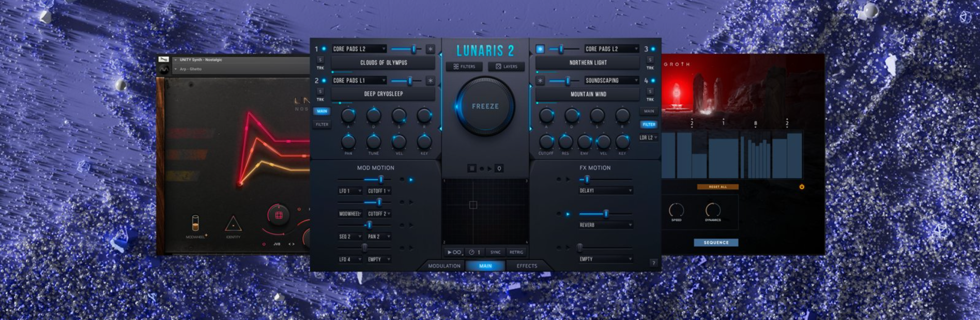Toggle layer 3 power LED
The image size is (980, 320).
pyautogui.click(x=653, y=49)
